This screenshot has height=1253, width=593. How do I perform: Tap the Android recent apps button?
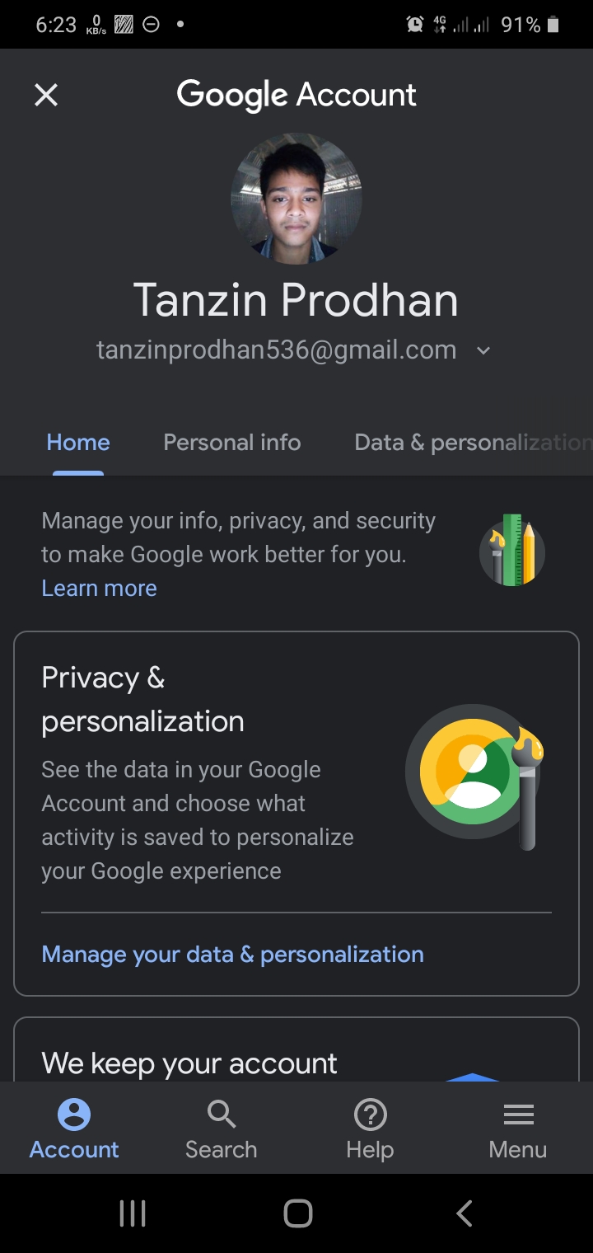coord(133,1213)
